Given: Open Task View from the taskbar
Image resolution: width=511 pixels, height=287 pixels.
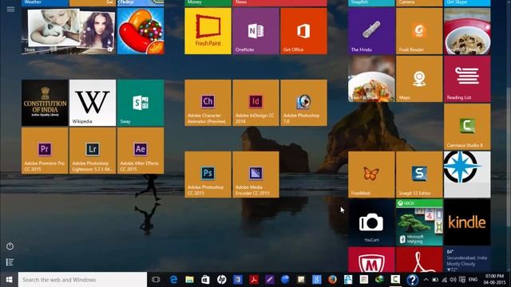Looking at the screenshot, I should coord(156,280).
